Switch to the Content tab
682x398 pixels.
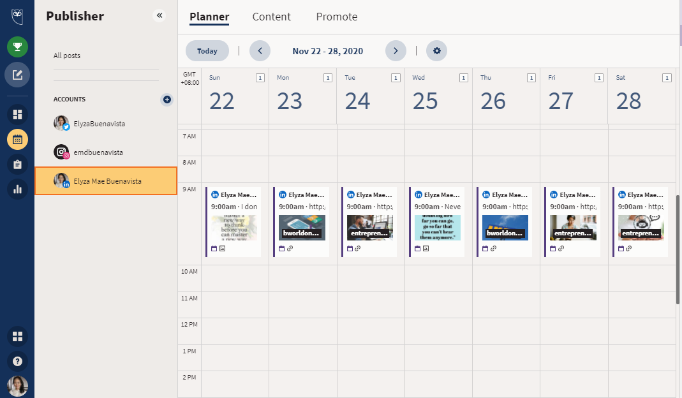click(271, 17)
